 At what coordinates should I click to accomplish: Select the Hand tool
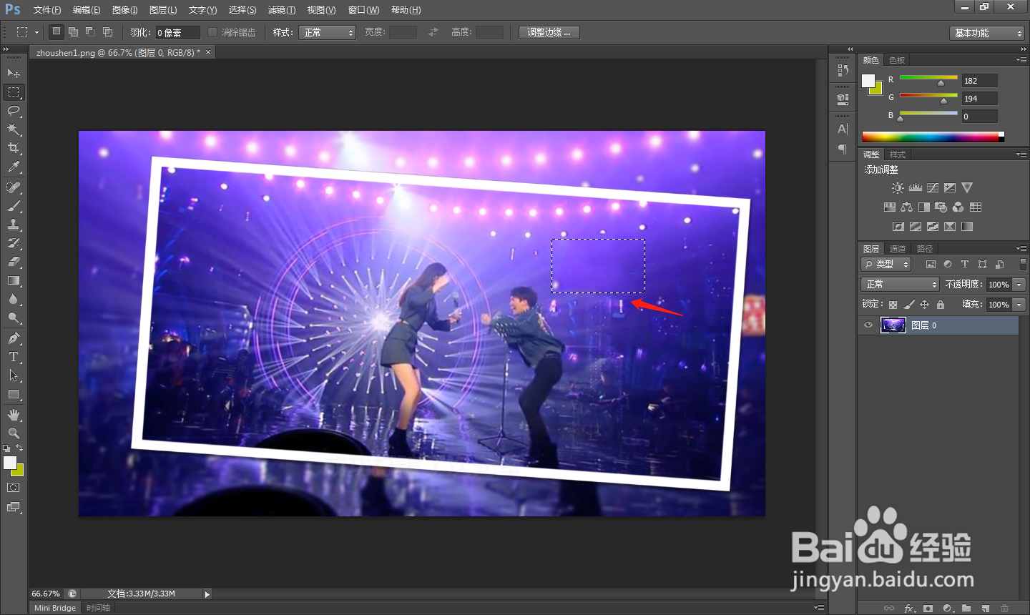tap(14, 415)
